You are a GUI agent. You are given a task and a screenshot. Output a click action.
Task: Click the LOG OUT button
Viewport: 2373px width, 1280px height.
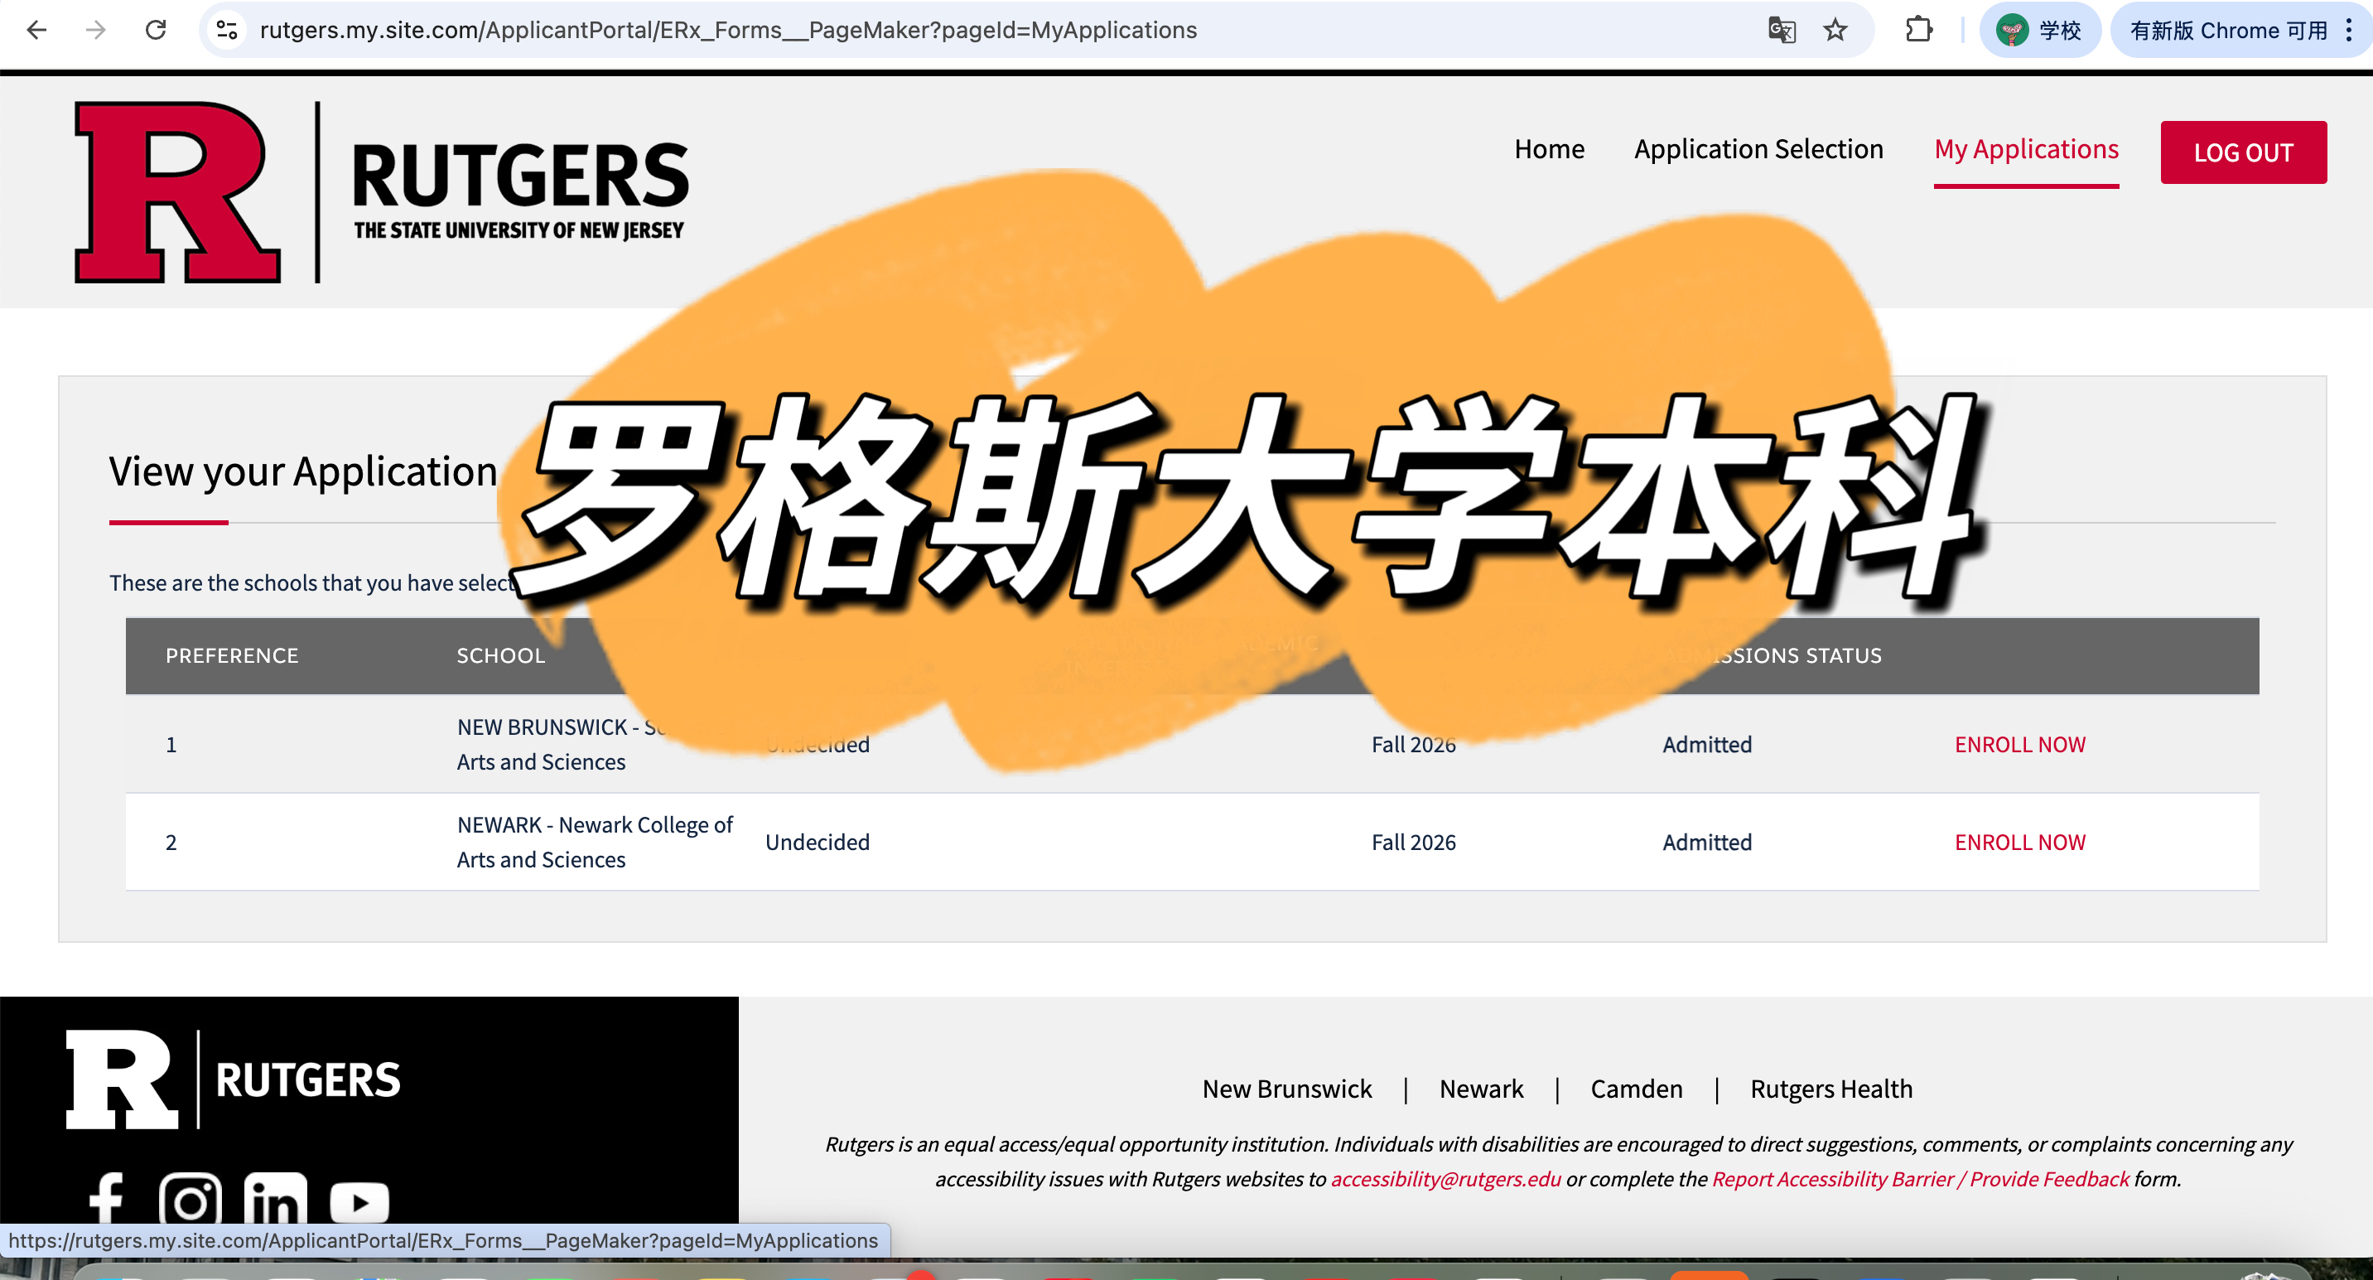point(2243,152)
